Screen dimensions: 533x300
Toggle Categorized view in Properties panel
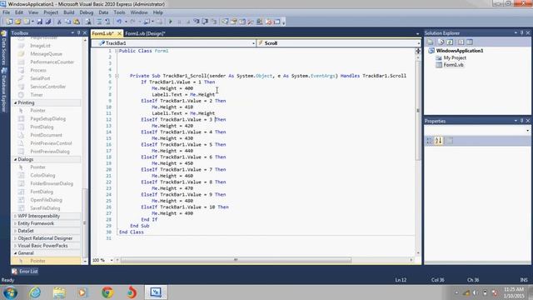(430, 141)
